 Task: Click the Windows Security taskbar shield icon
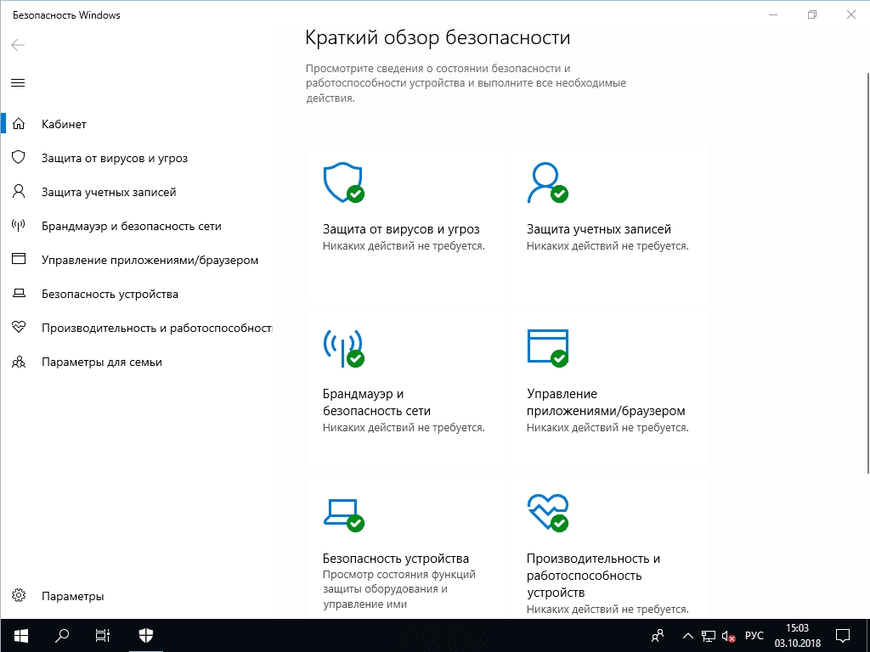(x=146, y=635)
